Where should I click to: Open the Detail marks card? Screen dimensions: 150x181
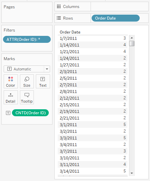click(x=11, y=97)
